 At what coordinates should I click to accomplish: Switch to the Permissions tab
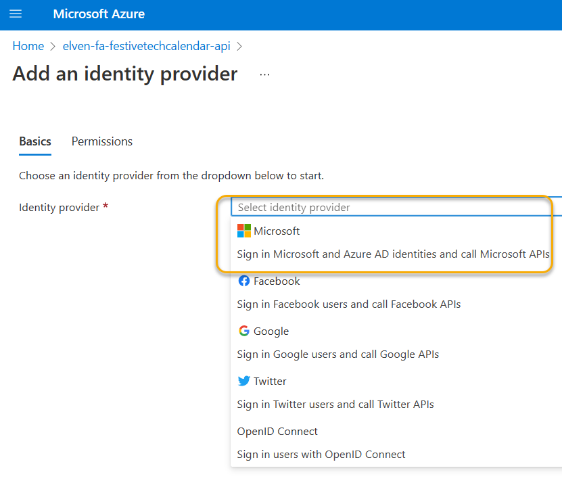(x=102, y=141)
